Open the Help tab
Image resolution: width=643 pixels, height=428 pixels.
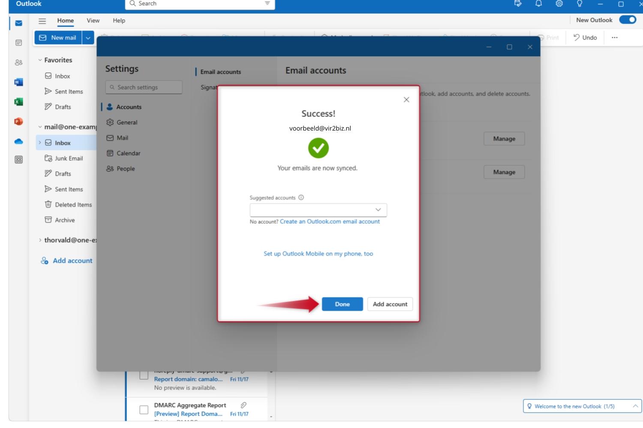click(x=119, y=21)
